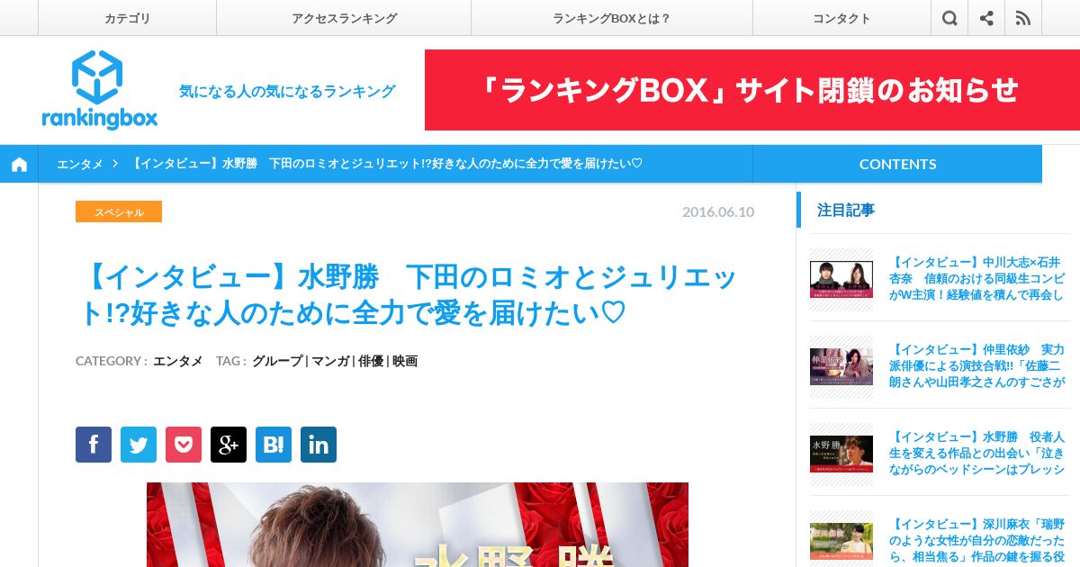
Task: Open the 中川大志×石井杏奈 interview link
Action: pyautogui.click(x=976, y=279)
